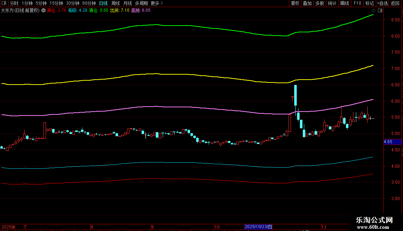The height and width of the screenshot is (231, 403).
Task: Click the 返回 back button
Action: click(395, 3)
